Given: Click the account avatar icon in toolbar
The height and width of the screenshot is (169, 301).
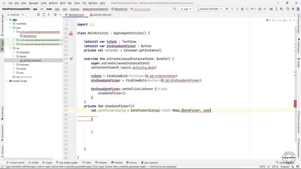Looking at the screenshot, I should (x=298, y=9).
